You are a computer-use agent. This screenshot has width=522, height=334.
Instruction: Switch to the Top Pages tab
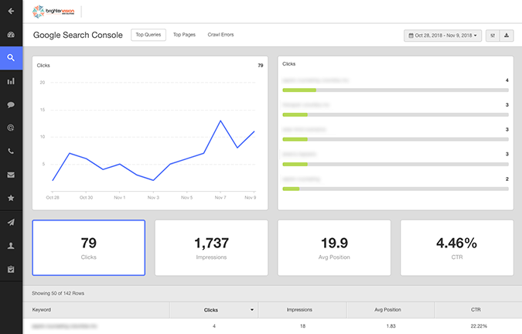[184, 35]
